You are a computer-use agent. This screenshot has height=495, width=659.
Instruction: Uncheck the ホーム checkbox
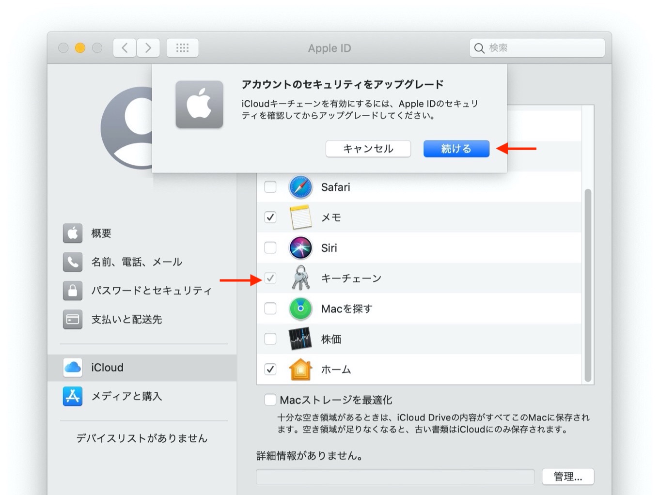[x=270, y=369]
